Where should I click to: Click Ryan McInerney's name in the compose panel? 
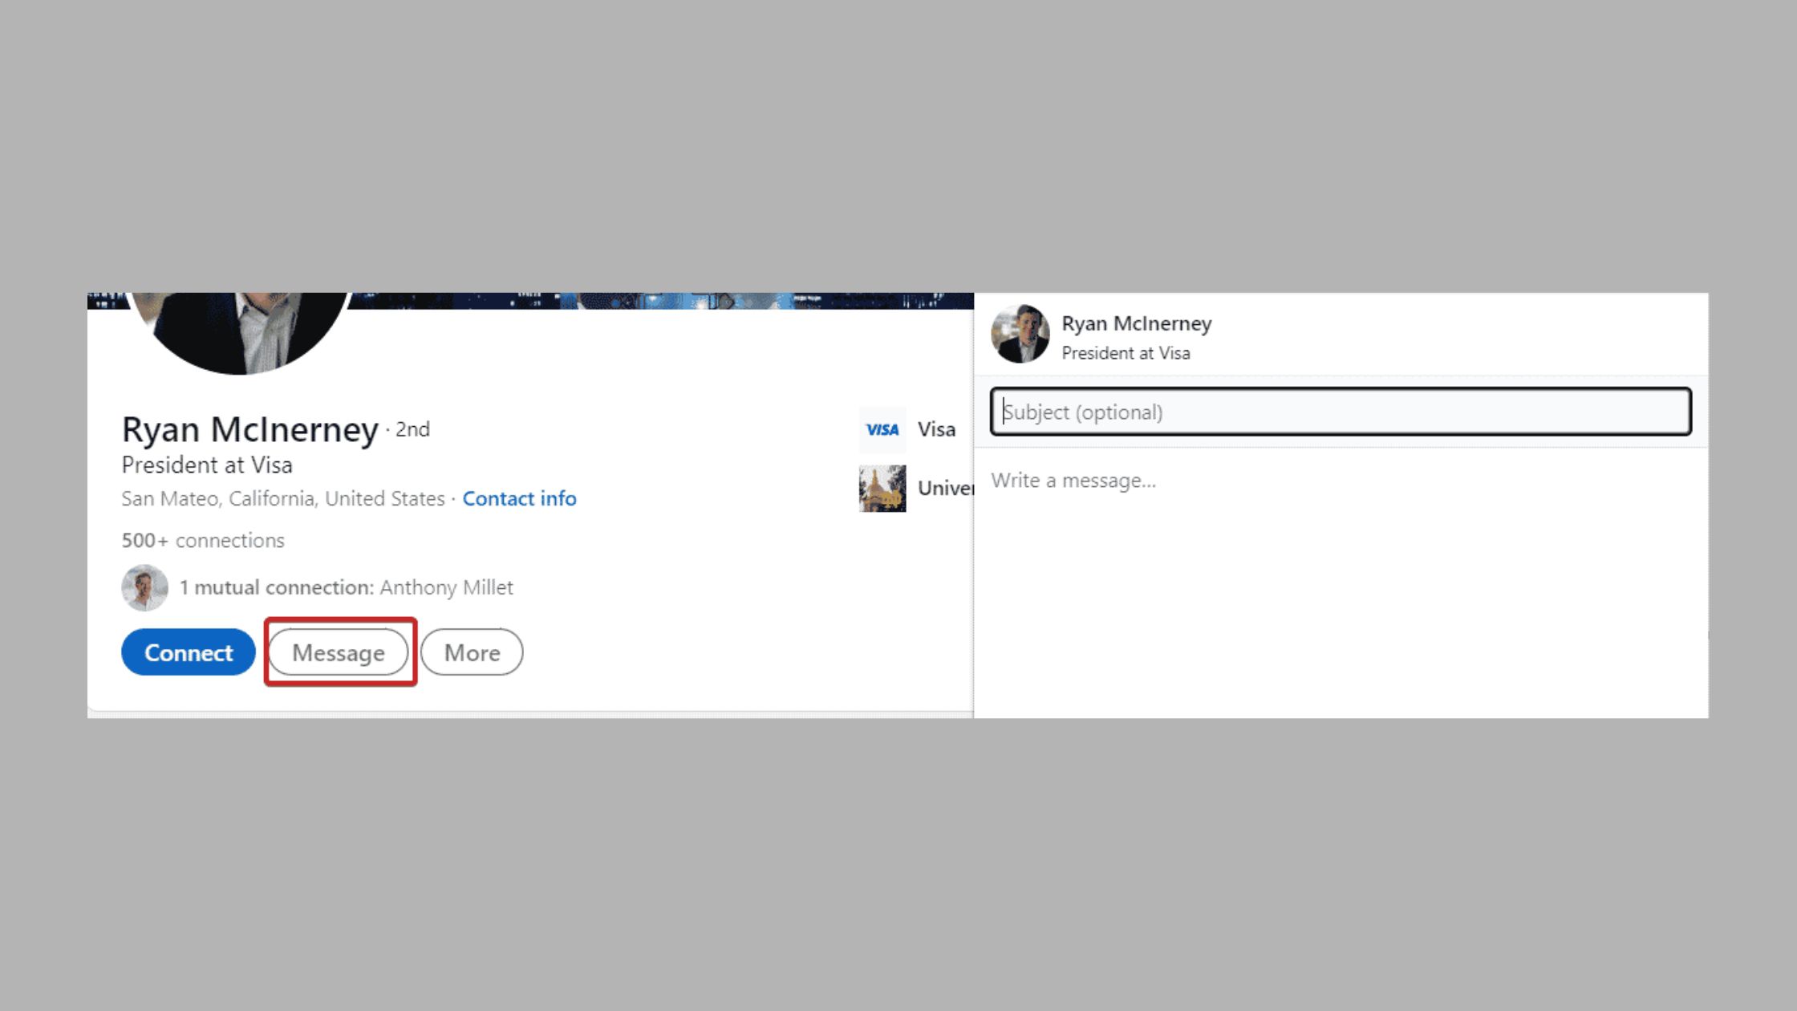click(1136, 324)
